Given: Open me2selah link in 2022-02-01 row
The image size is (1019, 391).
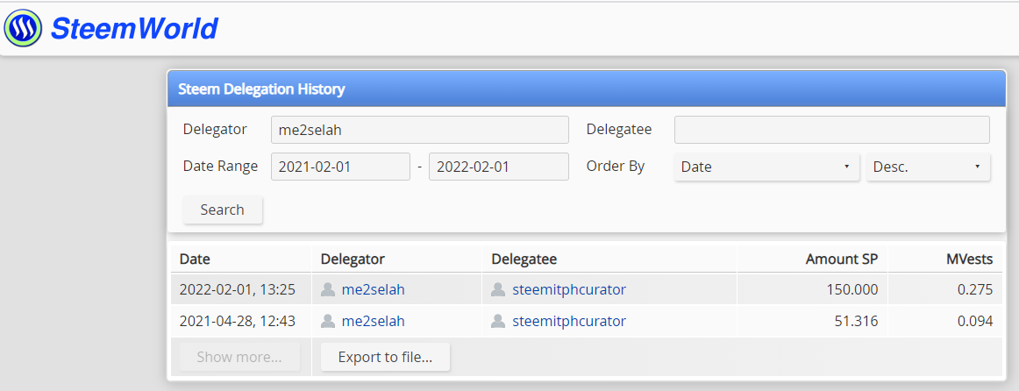Looking at the screenshot, I should tap(373, 289).
